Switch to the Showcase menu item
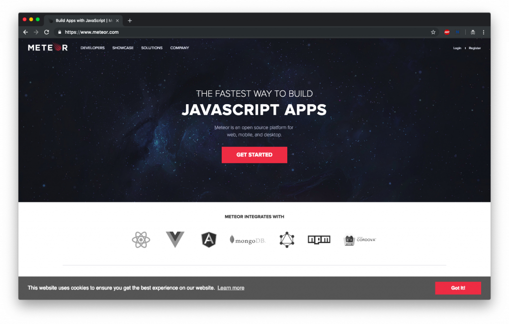509x324 pixels. click(x=123, y=48)
